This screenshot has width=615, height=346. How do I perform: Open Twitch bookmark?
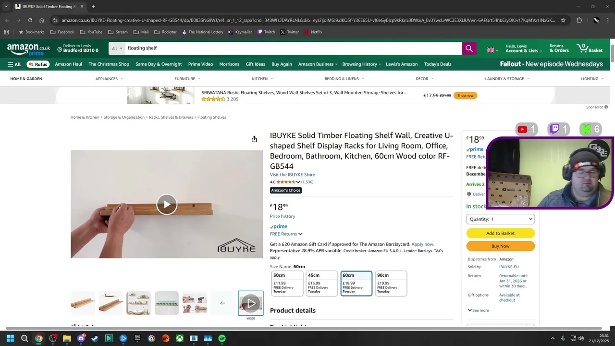[266, 32]
